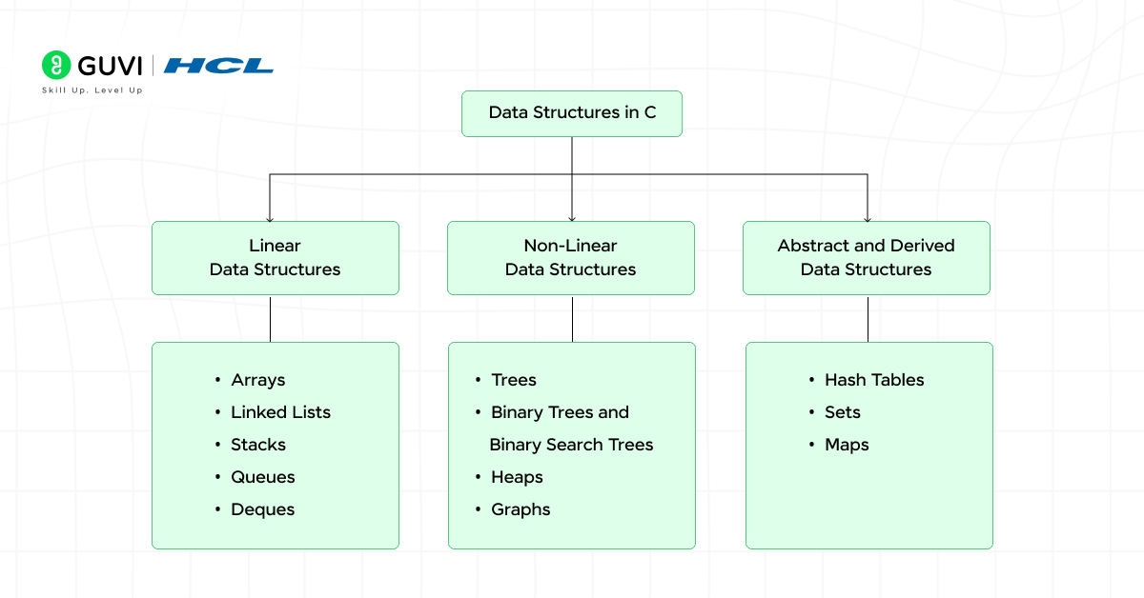This screenshot has height=598, width=1144.
Task: Click the HCL logo
Action: [218, 66]
